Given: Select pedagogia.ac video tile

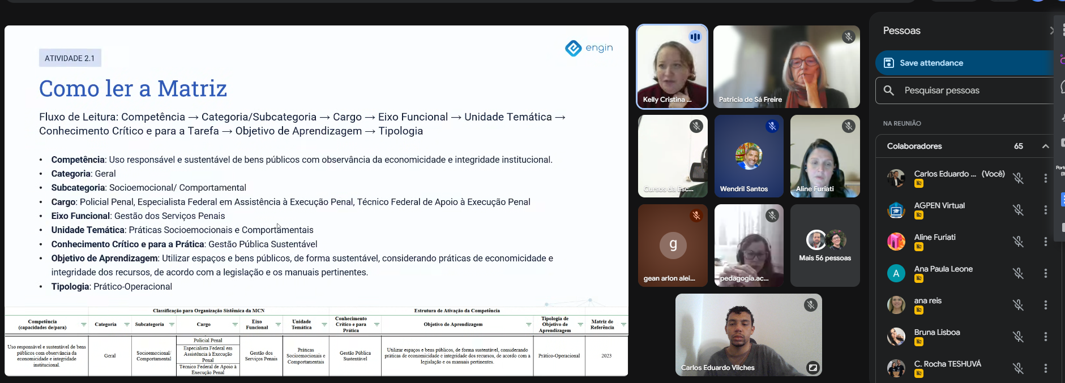Looking at the screenshot, I should click(749, 246).
